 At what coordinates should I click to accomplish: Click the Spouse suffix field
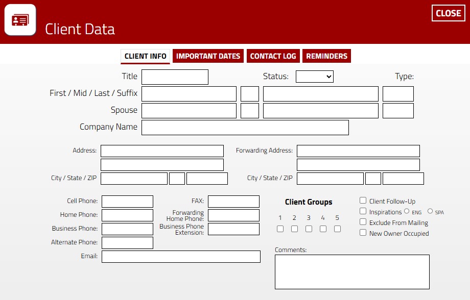point(398,111)
